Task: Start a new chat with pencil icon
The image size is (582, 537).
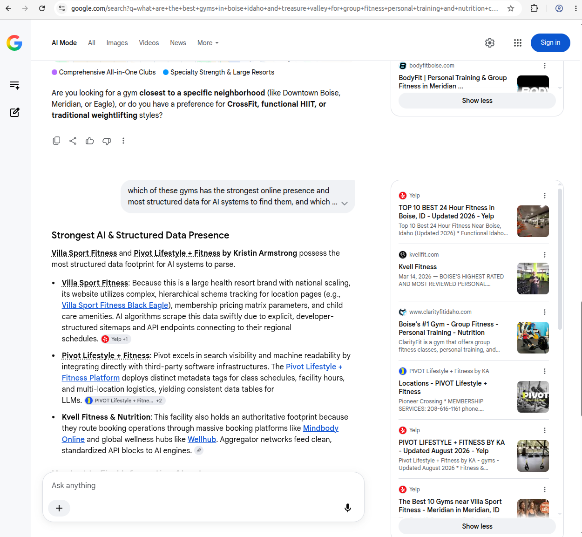Action: point(14,112)
